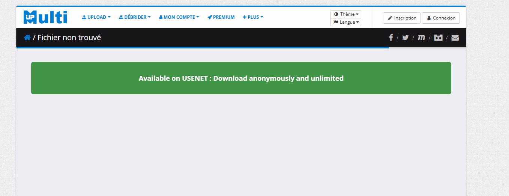The image size is (509, 196).
Task: Open the Thème selector
Action: coord(346,14)
